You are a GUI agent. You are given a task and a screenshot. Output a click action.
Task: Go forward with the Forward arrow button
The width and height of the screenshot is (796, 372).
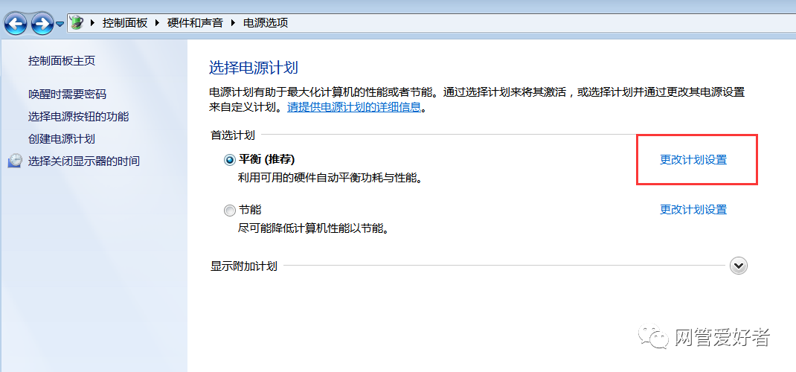click(x=42, y=23)
